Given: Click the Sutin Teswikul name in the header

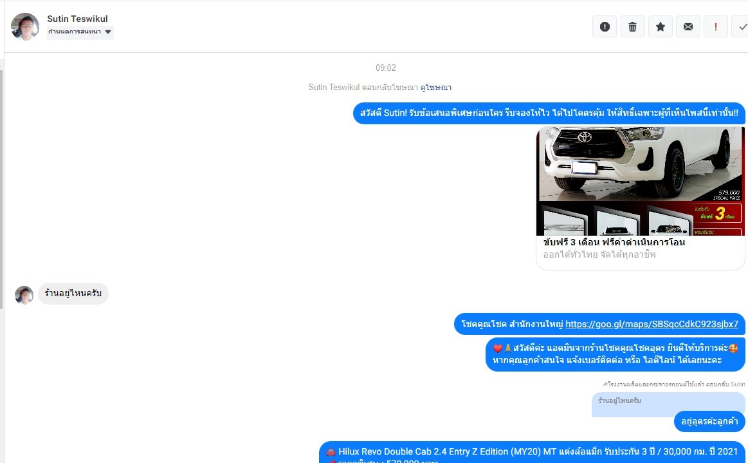Looking at the screenshot, I should point(77,19).
